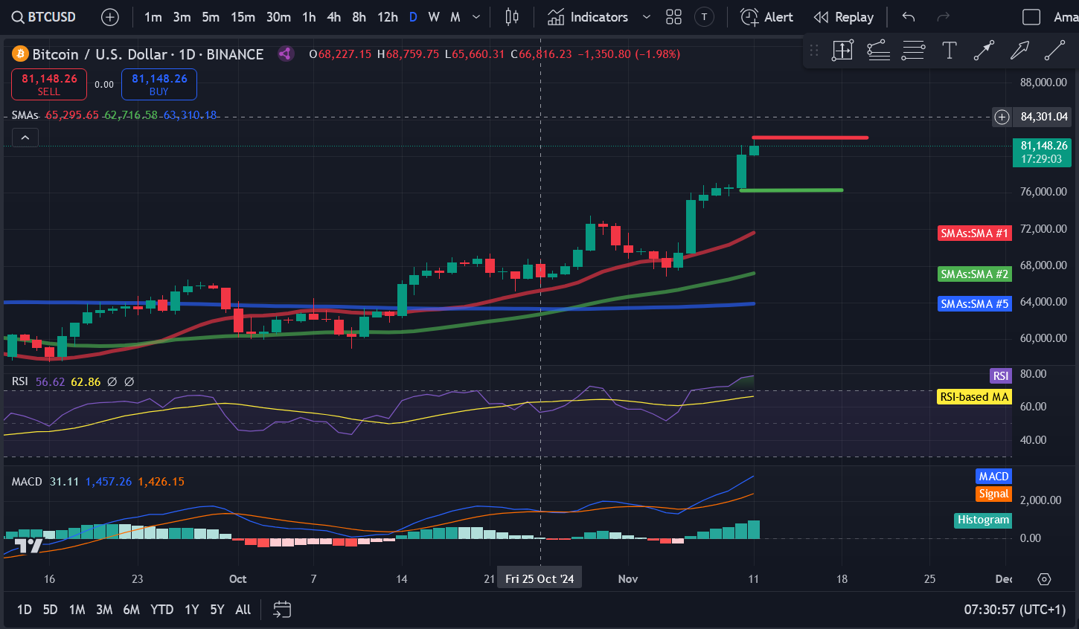Viewport: 1079px width, 629px height.
Task: Open the Indicators dialog
Action: coord(588,17)
